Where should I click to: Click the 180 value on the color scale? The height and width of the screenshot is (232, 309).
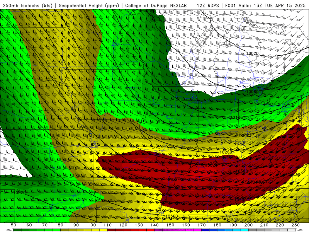[217, 225]
